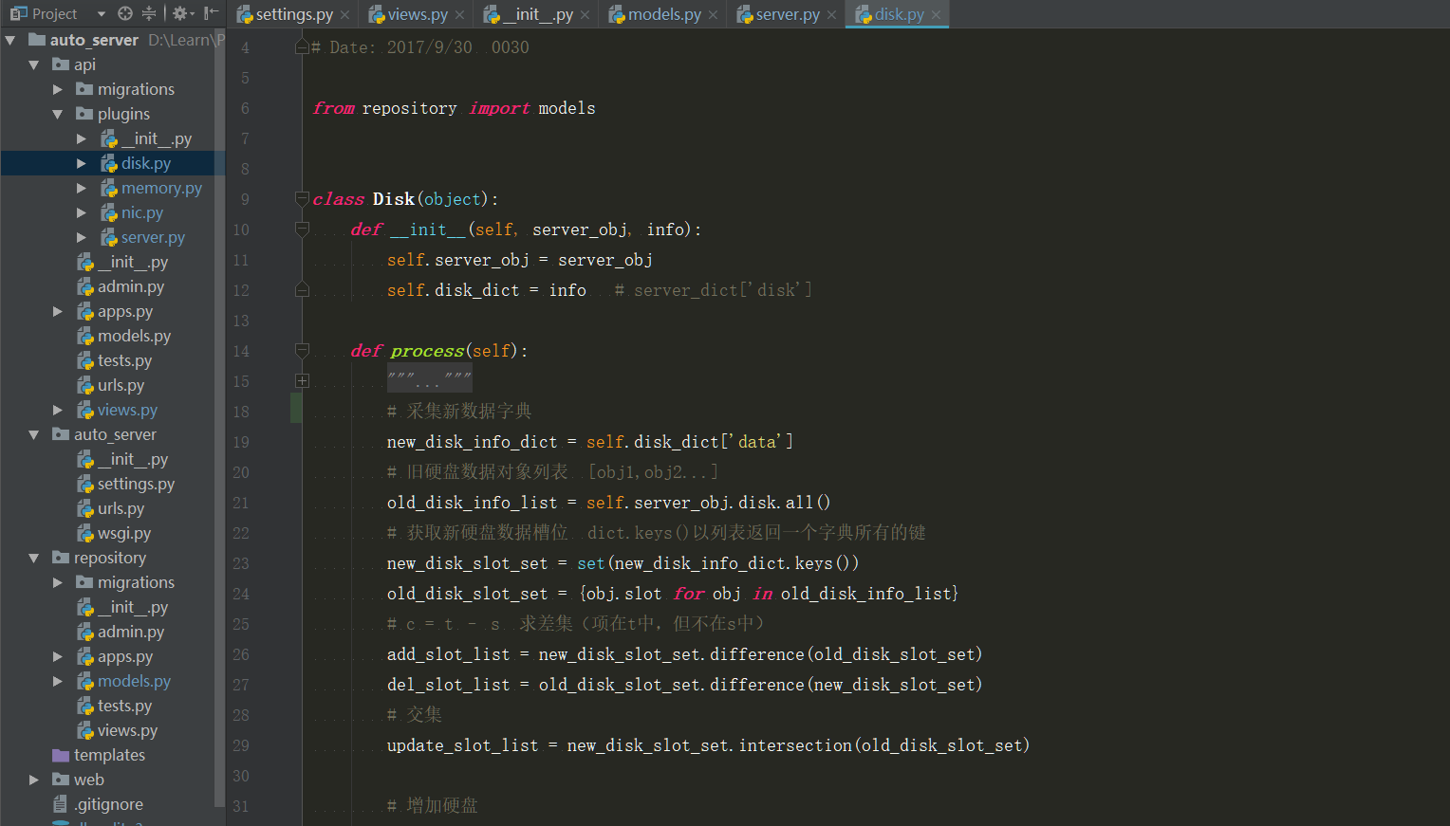The image size is (1450, 826).
Task: Open admin.py under the repository folder
Action: tap(131, 632)
